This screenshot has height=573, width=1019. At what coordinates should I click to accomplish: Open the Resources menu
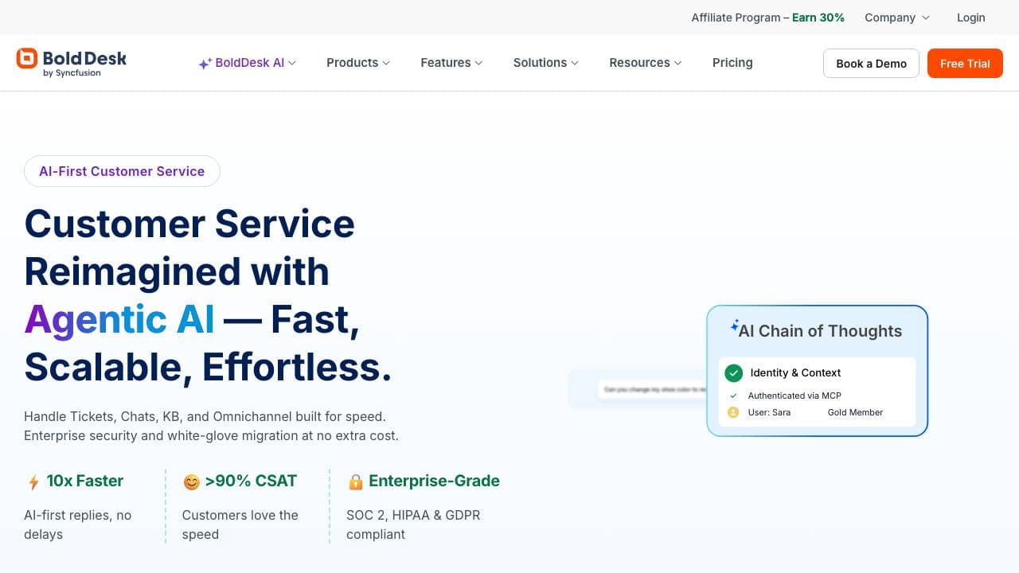pos(645,63)
